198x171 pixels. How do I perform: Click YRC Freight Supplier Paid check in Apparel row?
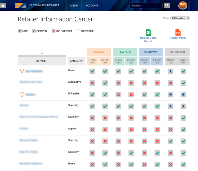(x=183, y=130)
